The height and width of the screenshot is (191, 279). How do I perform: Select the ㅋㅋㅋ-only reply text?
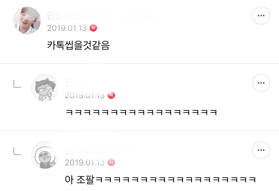point(141,112)
